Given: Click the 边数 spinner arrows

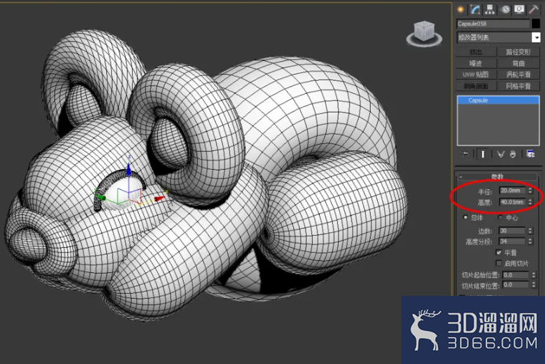Looking at the screenshot, I should (x=530, y=231).
